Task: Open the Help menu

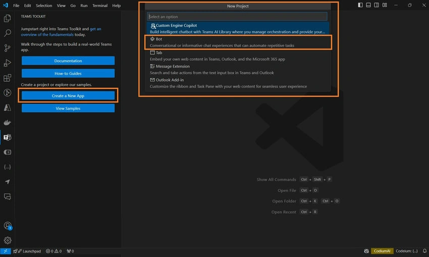Action: tap(116, 6)
